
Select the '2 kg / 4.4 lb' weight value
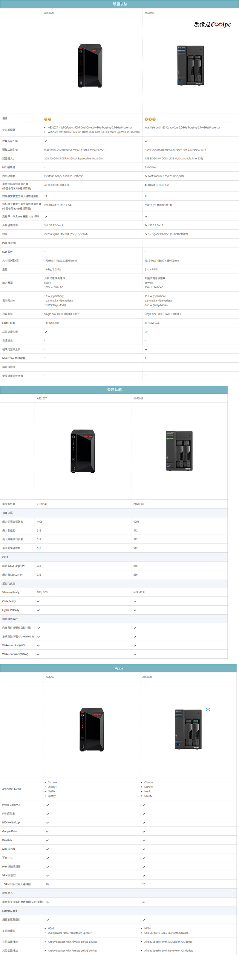[x=151, y=269]
